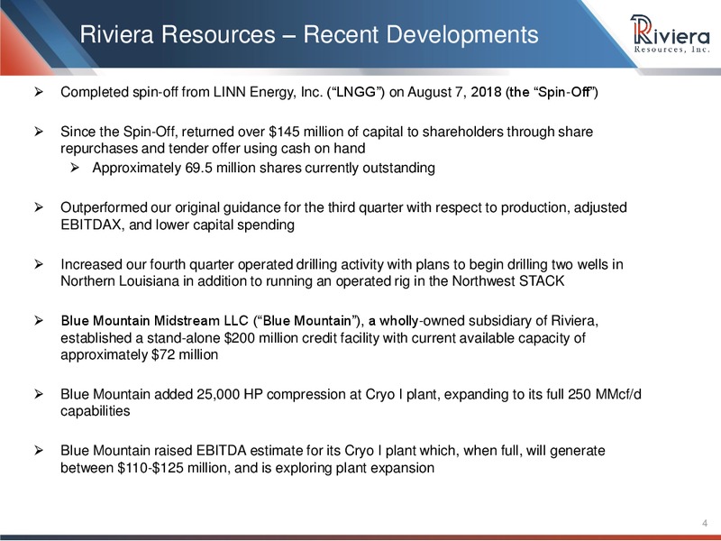
Task: Click the slide title 'Riviera Resources – Recent Developments'
Action: tap(309, 34)
